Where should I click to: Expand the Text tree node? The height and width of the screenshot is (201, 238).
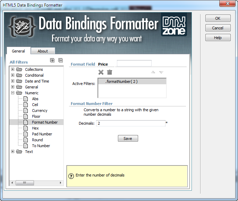coord(13,152)
